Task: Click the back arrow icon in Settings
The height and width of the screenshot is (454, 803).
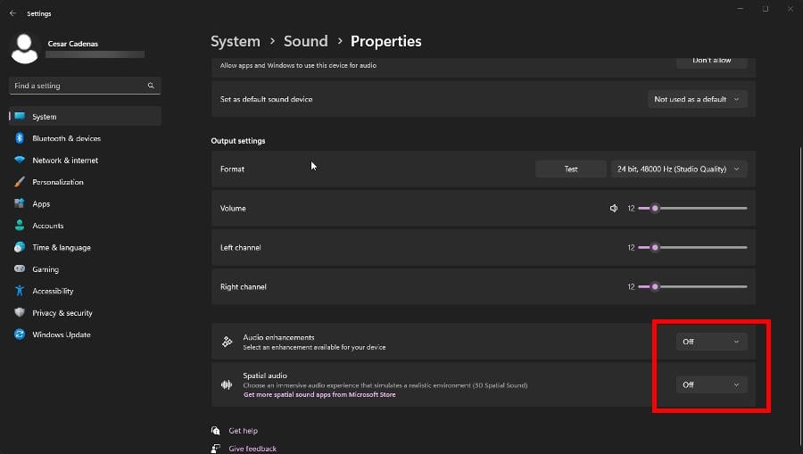Action: click(12, 13)
